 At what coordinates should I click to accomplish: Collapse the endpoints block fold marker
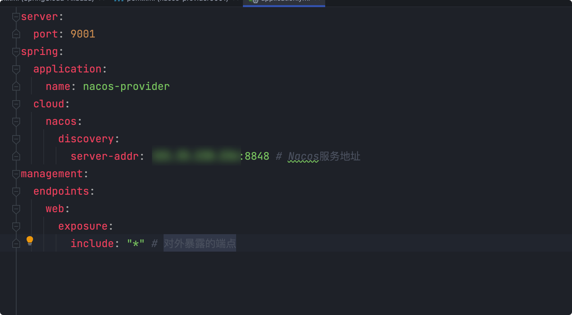(x=16, y=191)
